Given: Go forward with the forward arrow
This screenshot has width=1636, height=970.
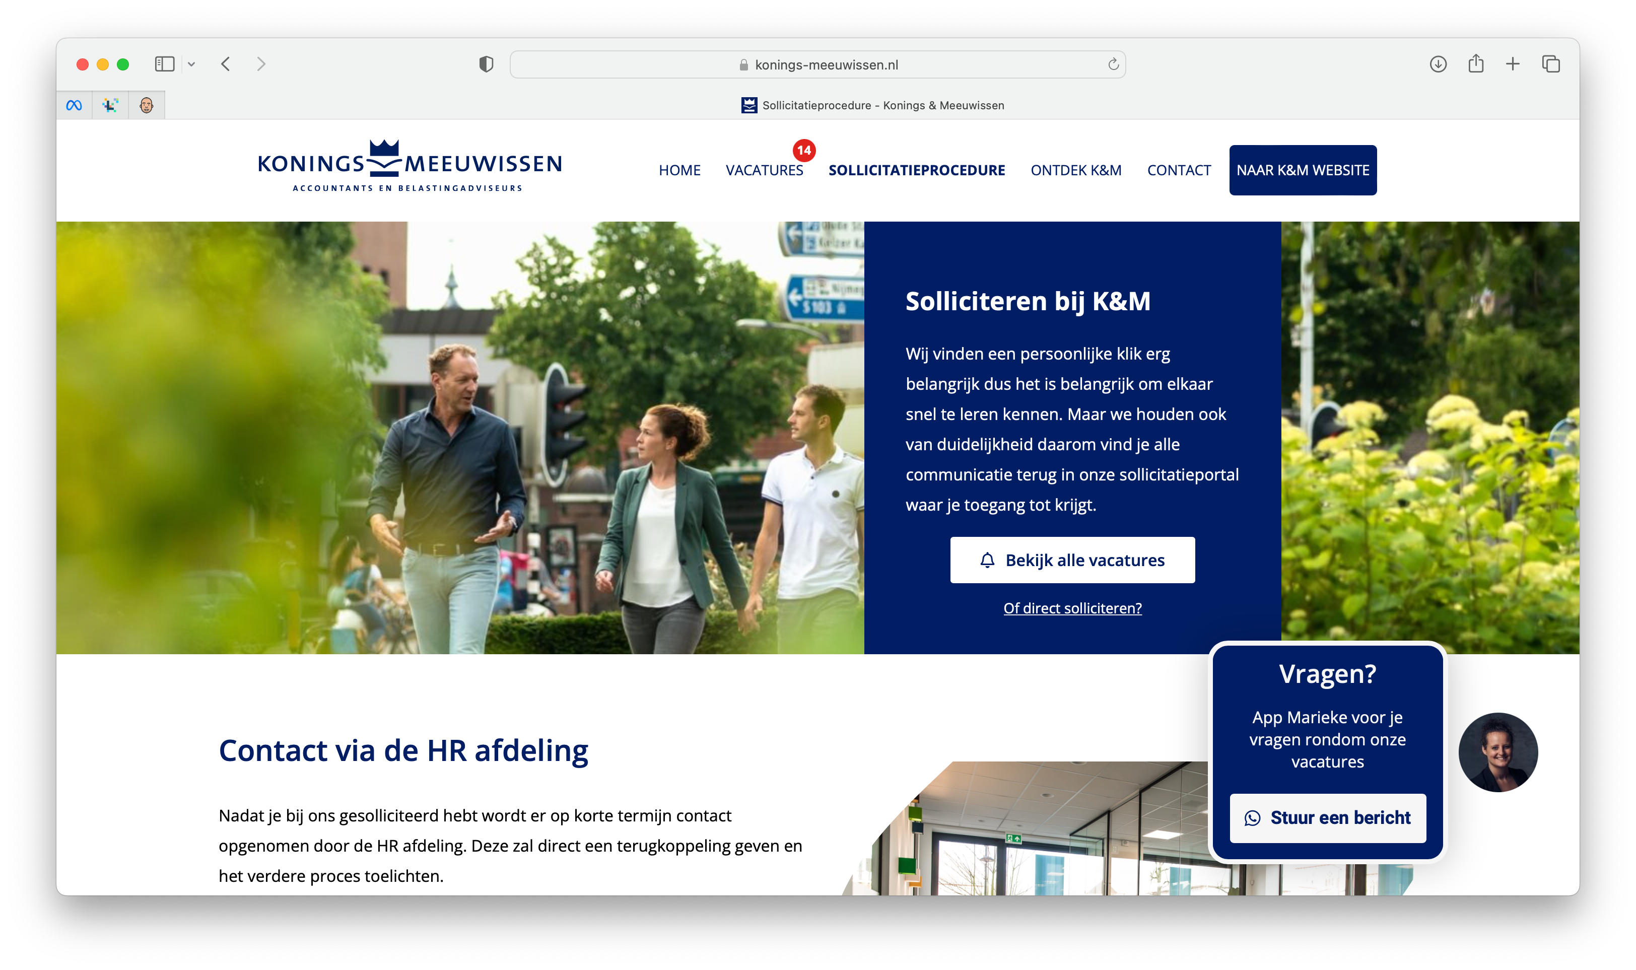Looking at the screenshot, I should click(261, 64).
